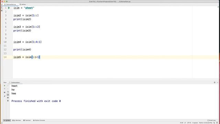Open the Project tool window from left stripe
Screen dimensions: 220x124
[2, 8]
